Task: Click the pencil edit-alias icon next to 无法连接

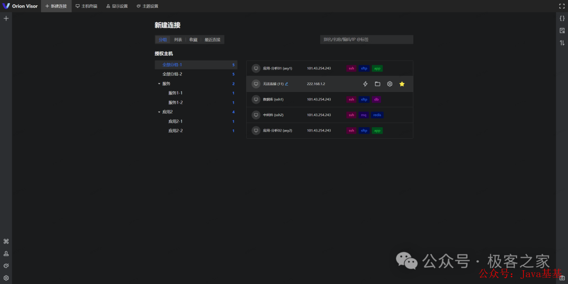Action: click(287, 84)
